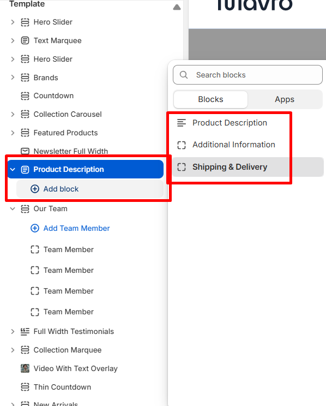Expand the Collection Marquee section

(x=13, y=350)
